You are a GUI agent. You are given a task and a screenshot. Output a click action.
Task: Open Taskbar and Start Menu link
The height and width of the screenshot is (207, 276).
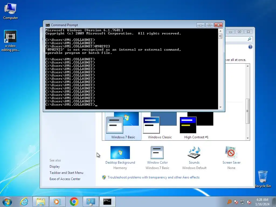pyautogui.click(x=66, y=173)
